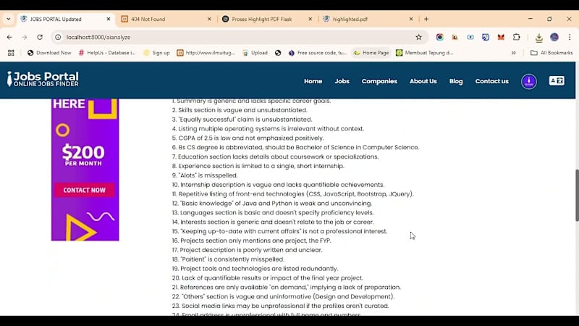Open the Upload bookmark
The image size is (579, 326).
(x=255, y=53)
